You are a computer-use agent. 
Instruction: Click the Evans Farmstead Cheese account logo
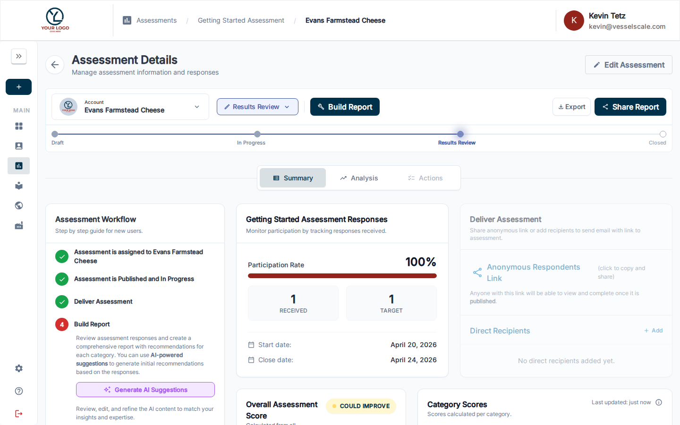68,107
